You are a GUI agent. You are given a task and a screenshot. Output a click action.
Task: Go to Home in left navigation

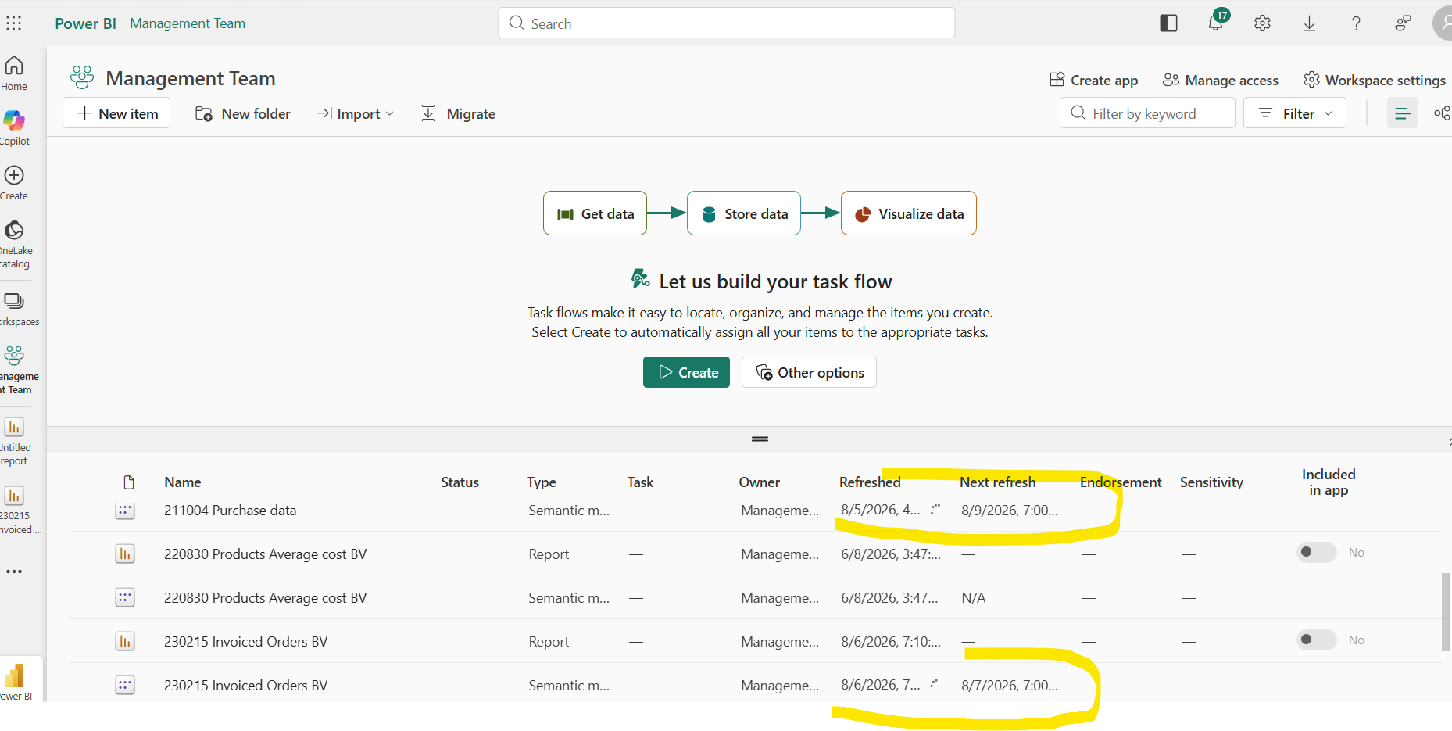14,73
